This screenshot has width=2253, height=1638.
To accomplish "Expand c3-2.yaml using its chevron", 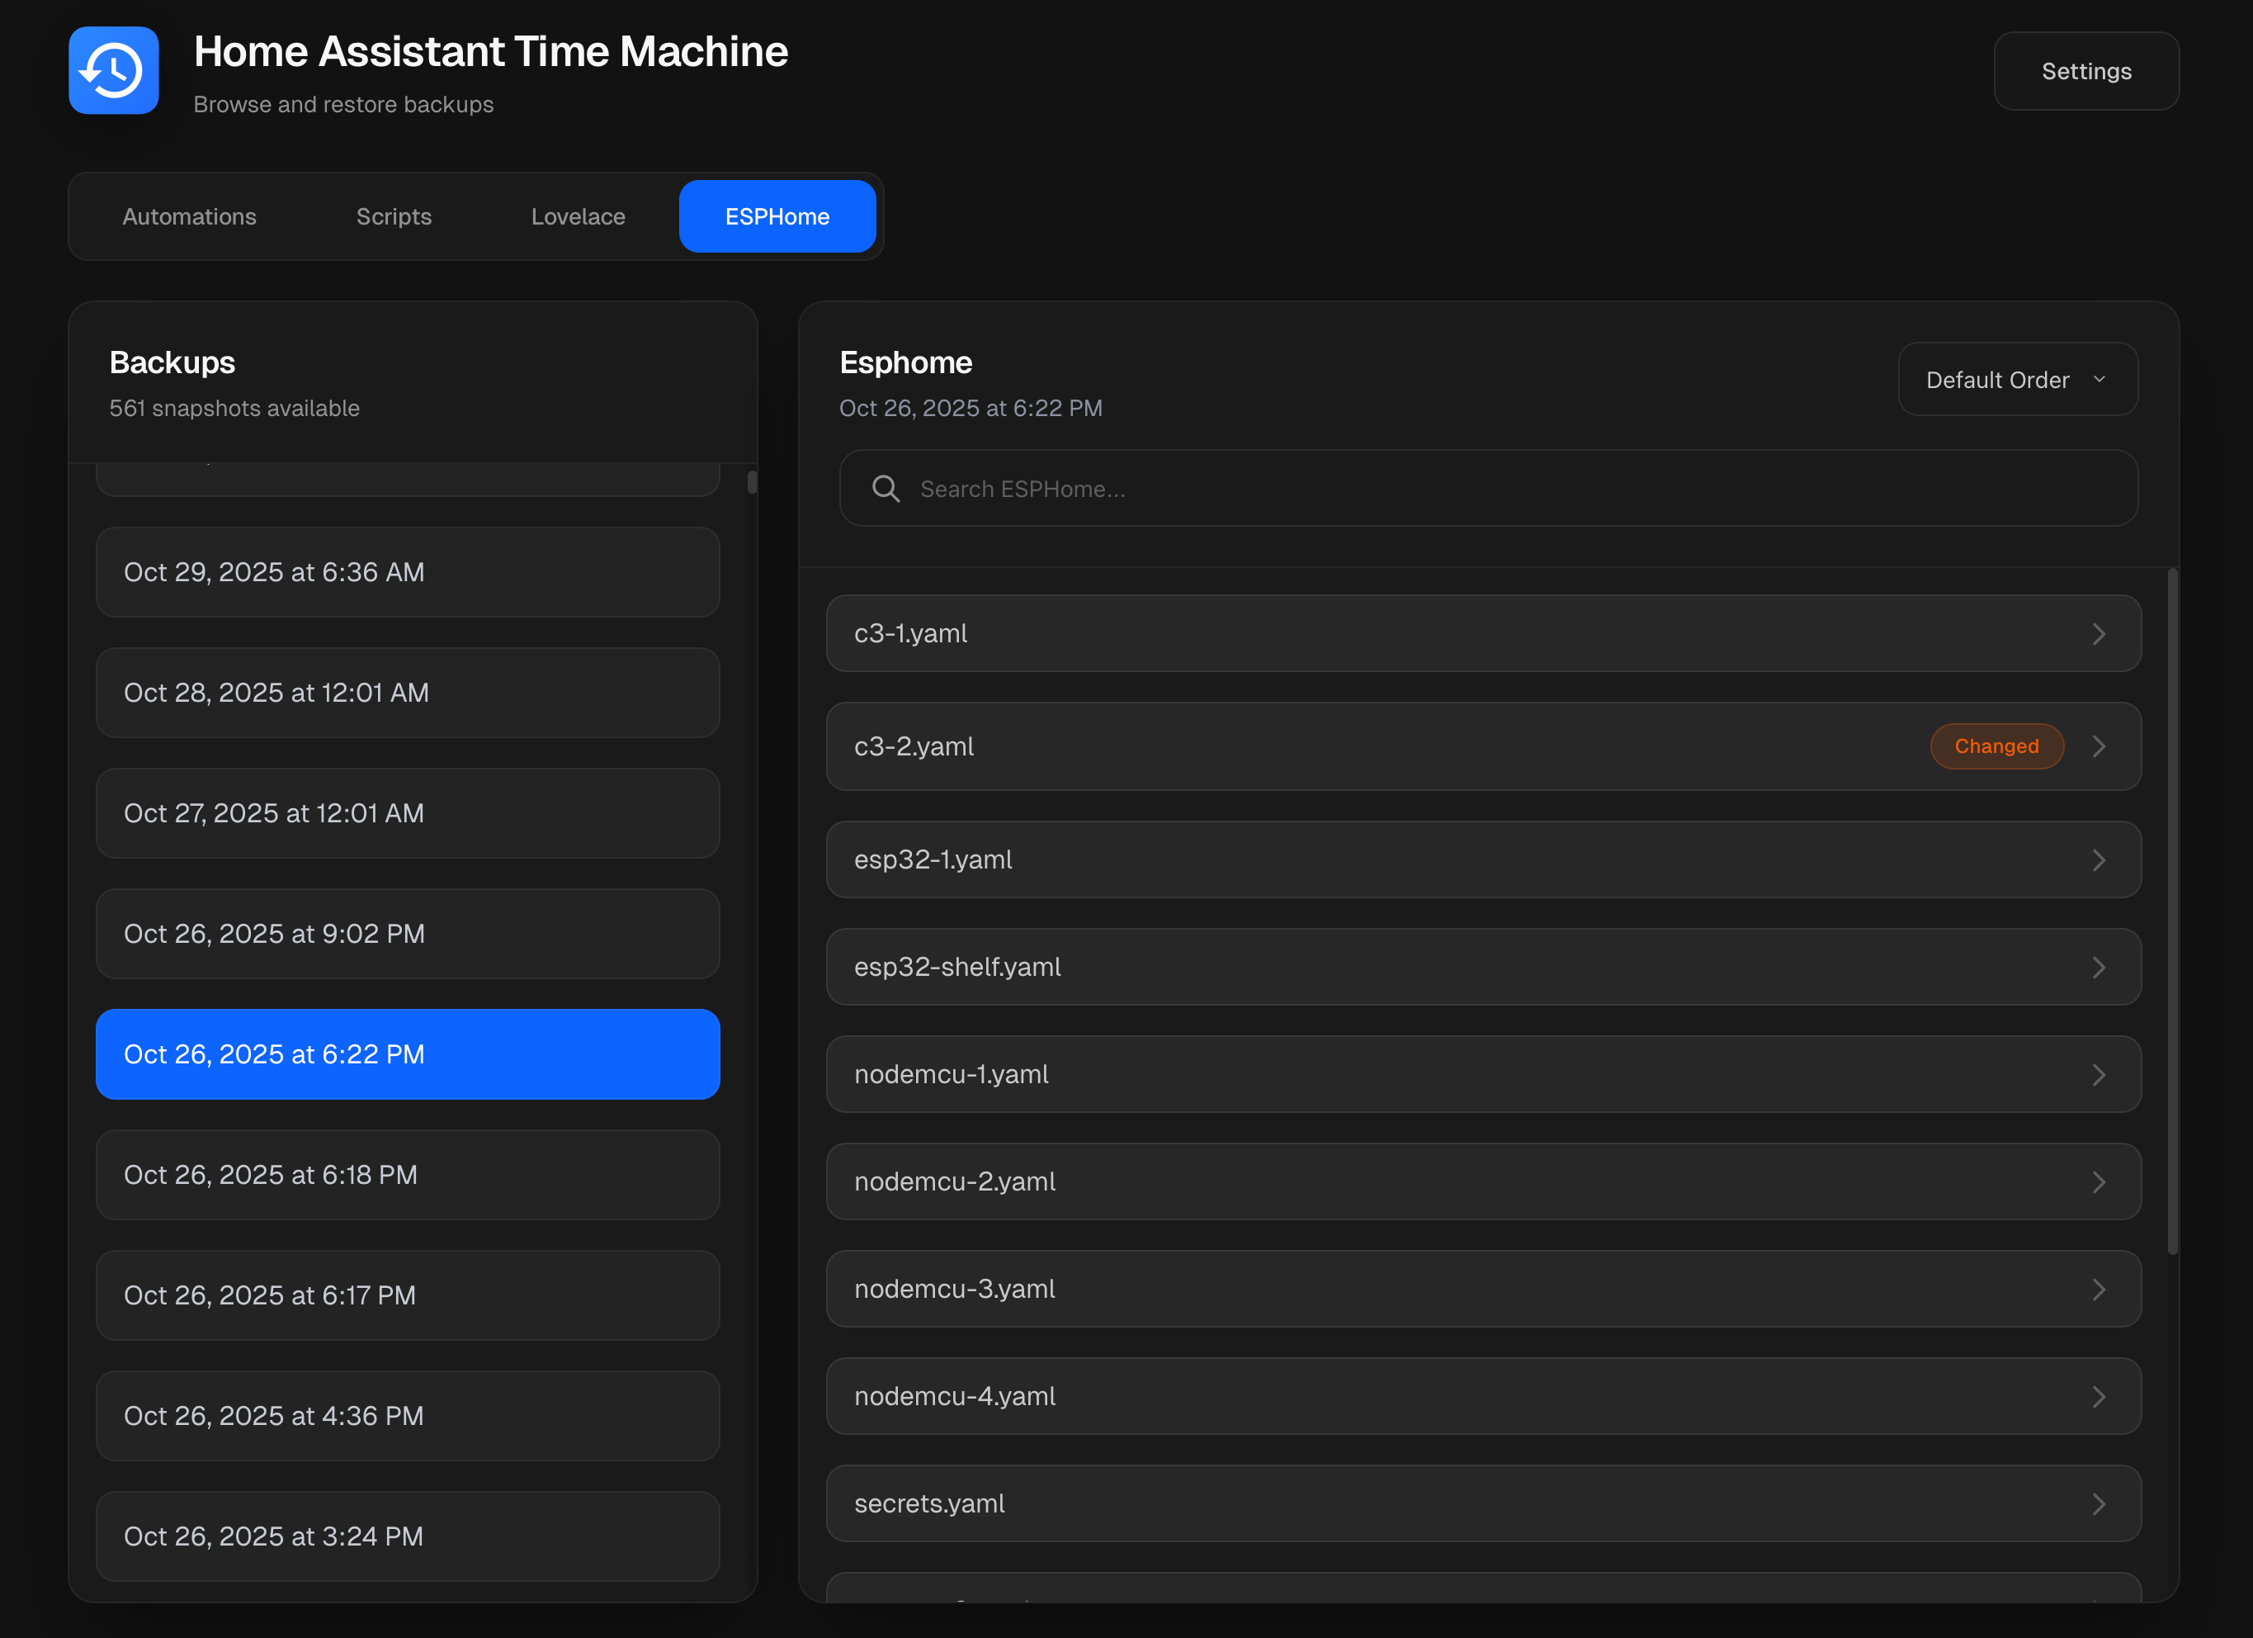I will click(x=2098, y=746).
